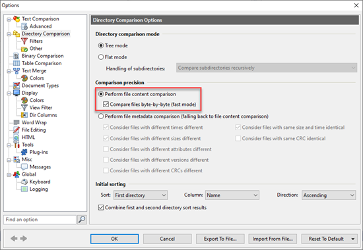Select the Word Wrap tree item
Screen dimensions: 363x250
[34, 122]
